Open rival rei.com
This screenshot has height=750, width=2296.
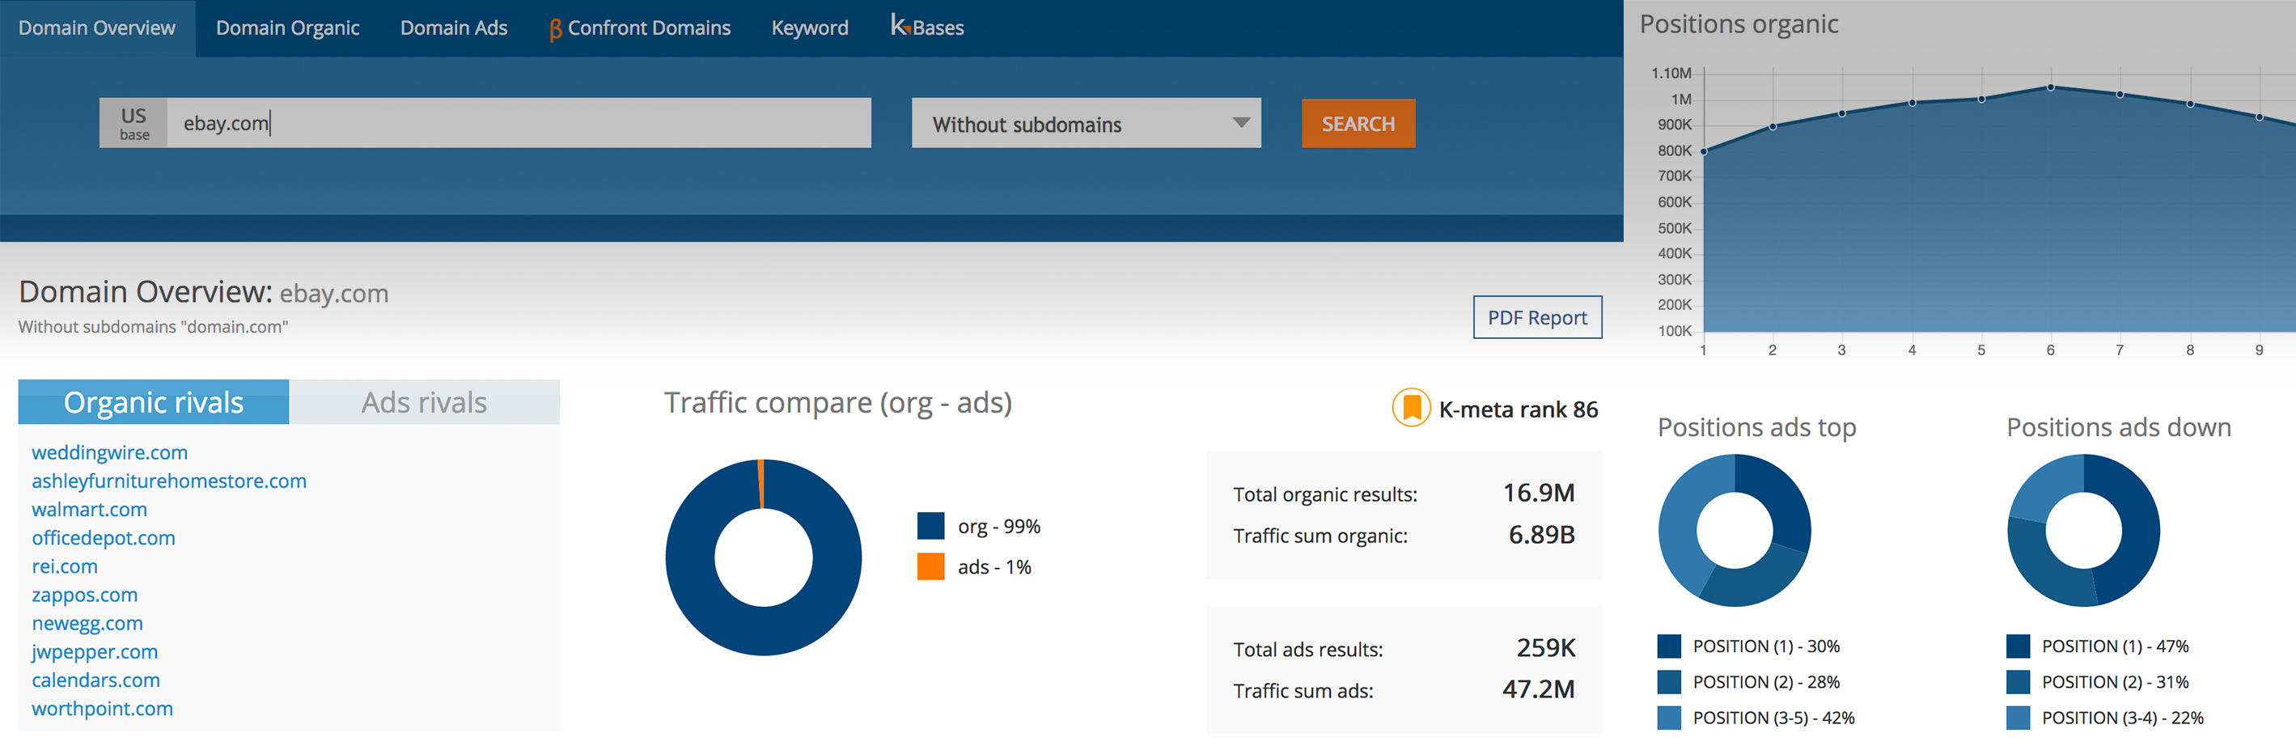(x=65, y=566)
